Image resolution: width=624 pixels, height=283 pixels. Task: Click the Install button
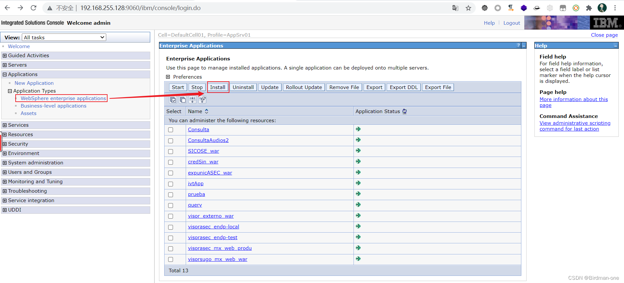coord(218,87)
